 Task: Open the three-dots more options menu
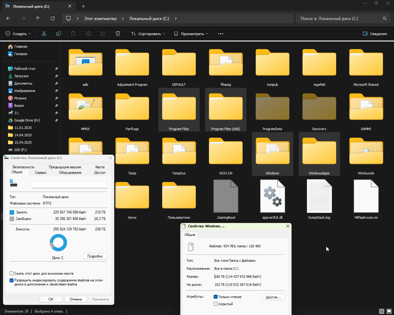[221, 34]
